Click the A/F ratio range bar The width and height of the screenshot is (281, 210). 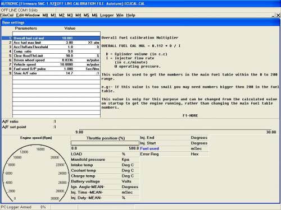175,129
